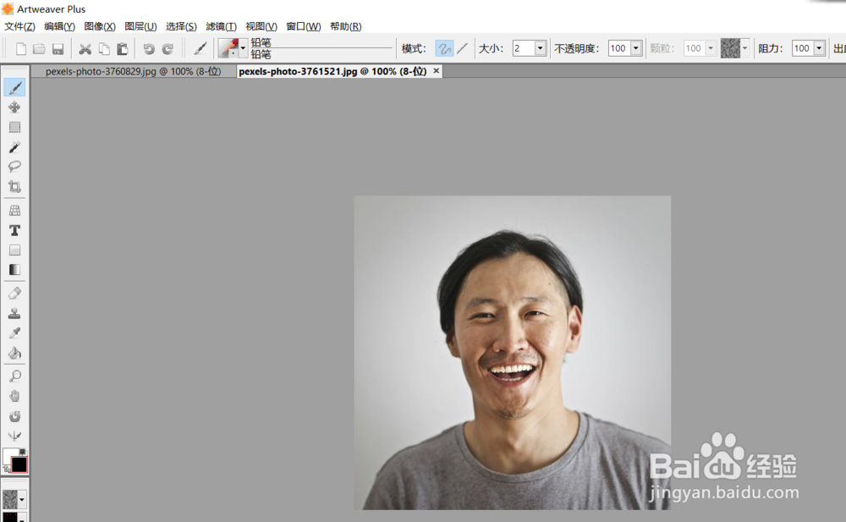The image size is (846, 522).
Task: Open the 视图 view menu
Action: (261, 26)
